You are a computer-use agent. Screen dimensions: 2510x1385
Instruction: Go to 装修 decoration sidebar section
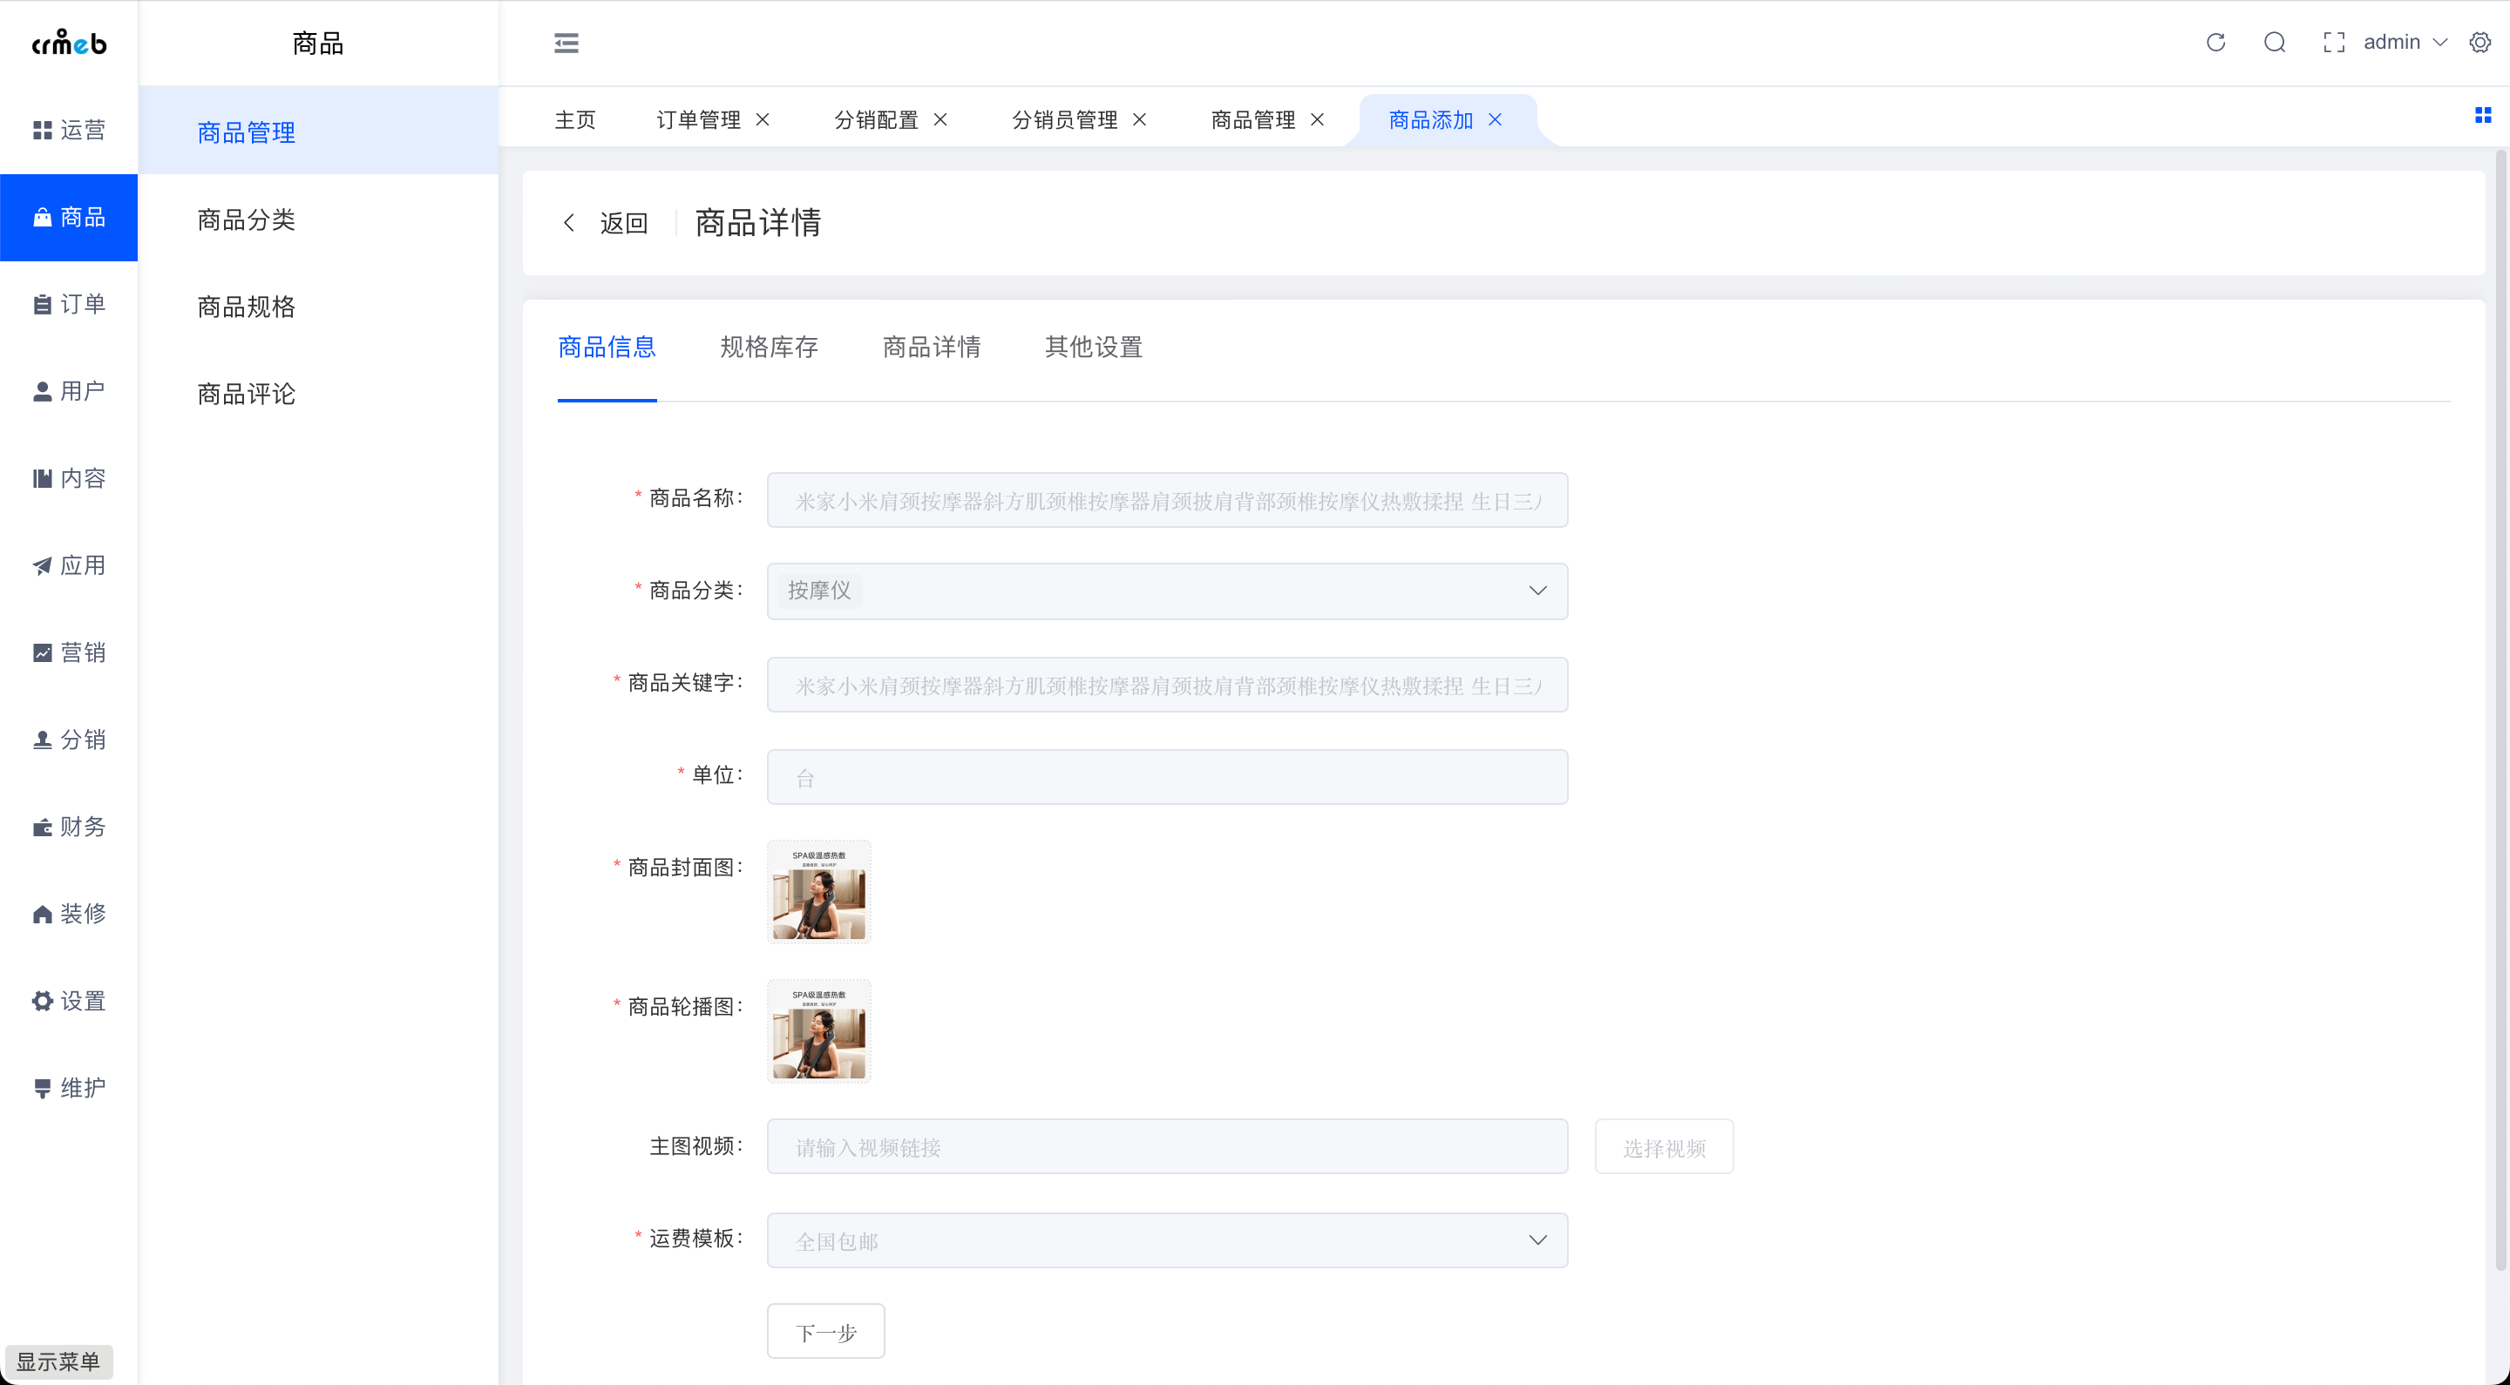69,914
